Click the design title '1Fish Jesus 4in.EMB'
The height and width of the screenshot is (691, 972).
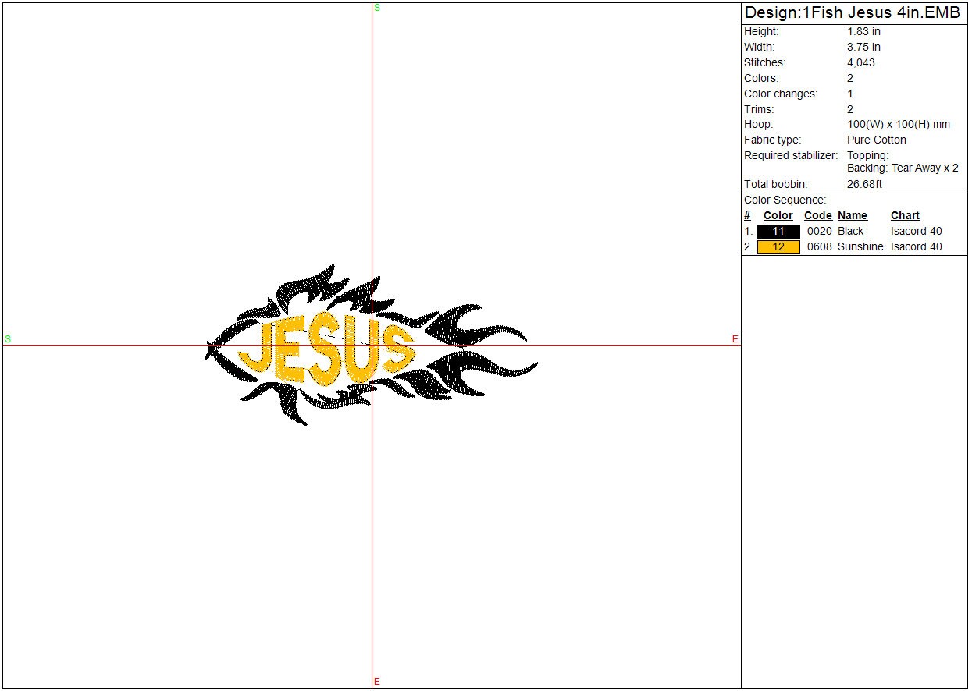[853, 13]
